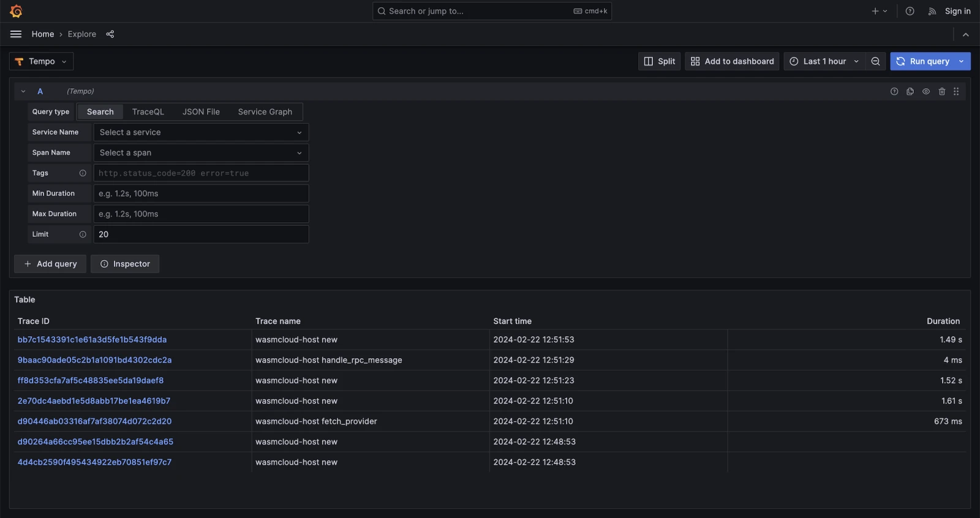The width and height of the screenshot is (980, 518).
Task: Collapse the top bar chevron
Action: pyautogui.click(x=966, y=35)
